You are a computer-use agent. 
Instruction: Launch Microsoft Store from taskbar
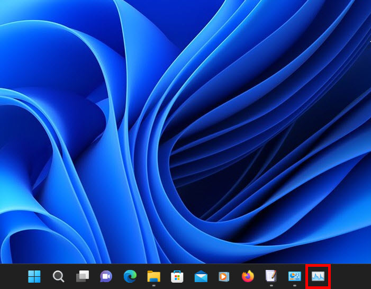coord(177,276)
